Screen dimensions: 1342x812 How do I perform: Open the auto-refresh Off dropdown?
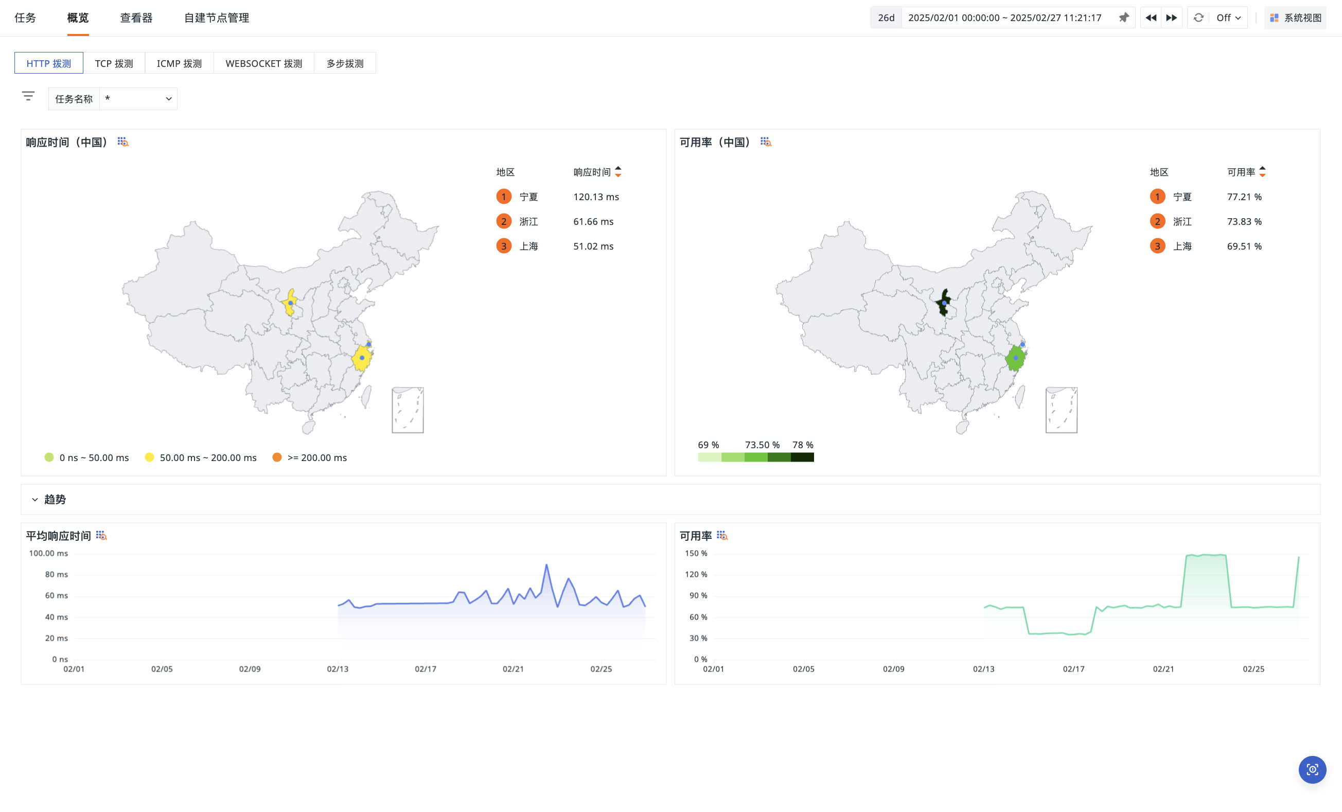1228,18
